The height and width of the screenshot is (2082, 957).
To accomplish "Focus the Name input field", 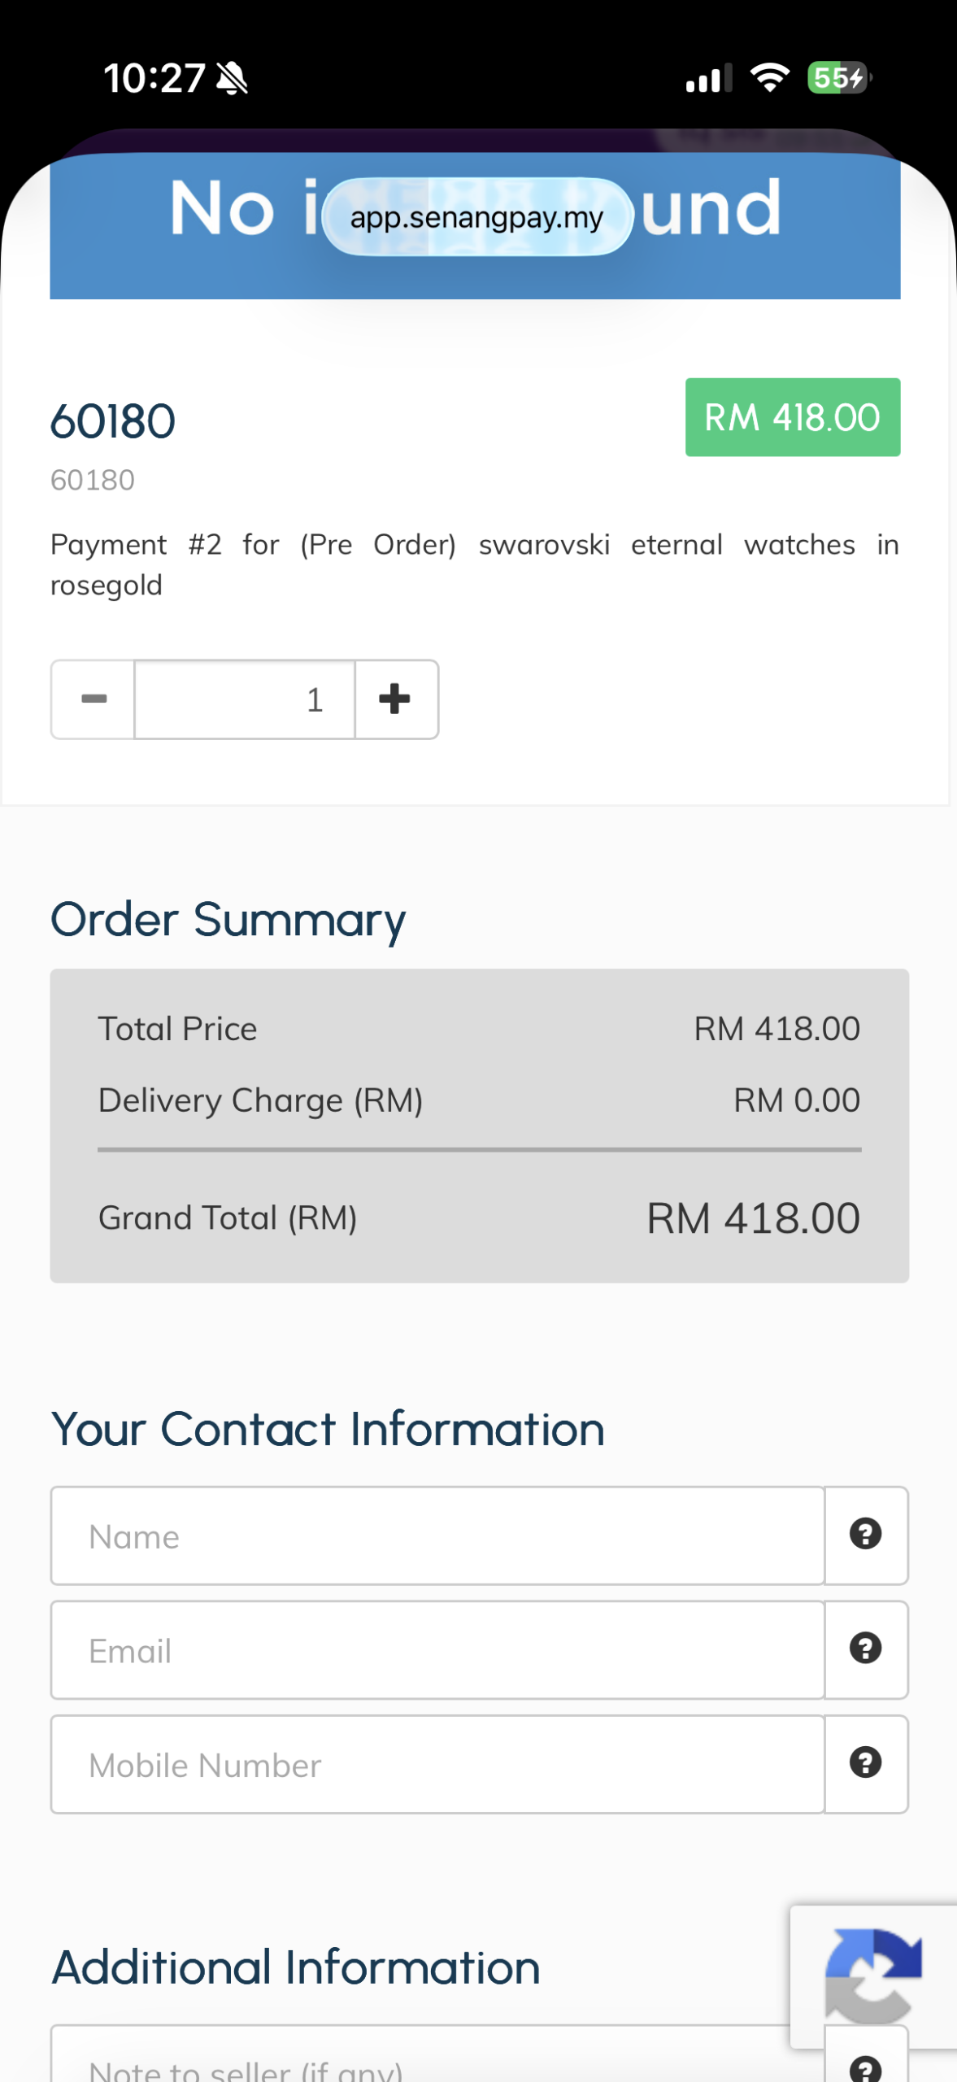I will click(437, 1535).
